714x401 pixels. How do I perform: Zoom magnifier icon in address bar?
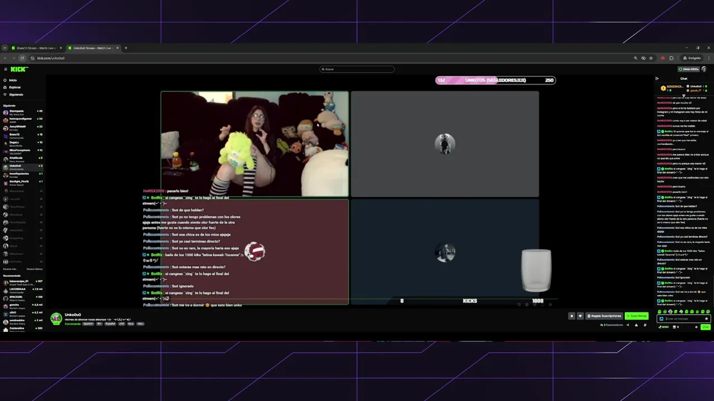click(635, 58)
